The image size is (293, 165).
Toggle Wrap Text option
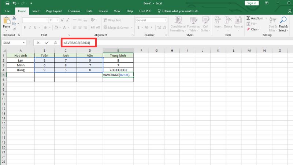(112, 20)
